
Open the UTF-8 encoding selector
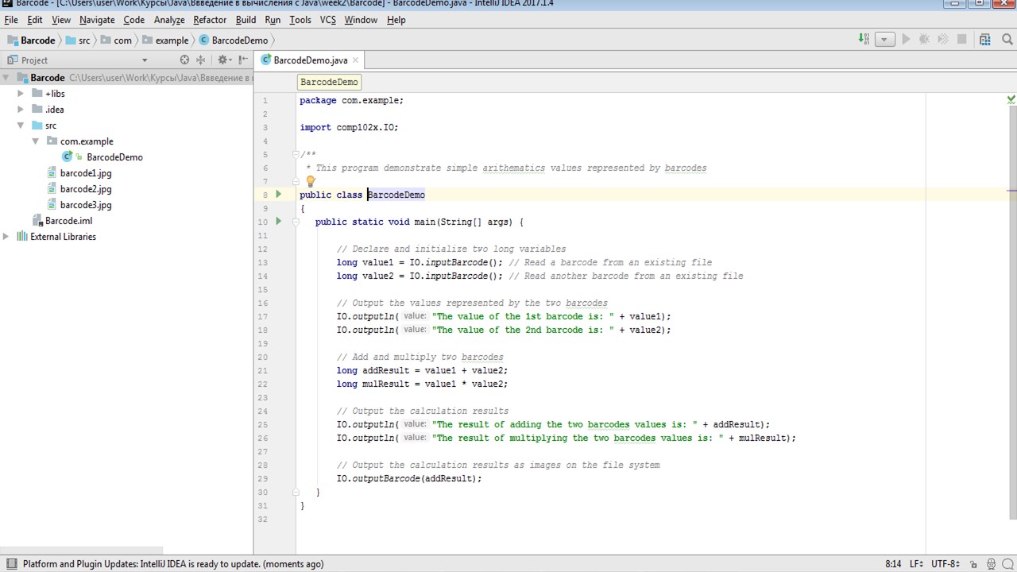tap(945, 564)
